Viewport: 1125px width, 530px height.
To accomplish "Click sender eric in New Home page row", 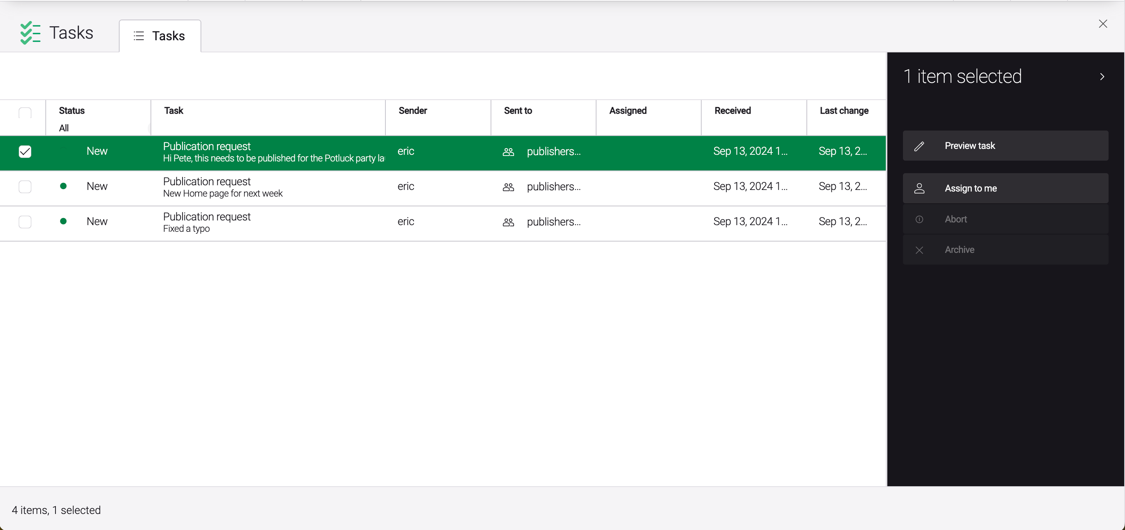I will coord(406,186).
